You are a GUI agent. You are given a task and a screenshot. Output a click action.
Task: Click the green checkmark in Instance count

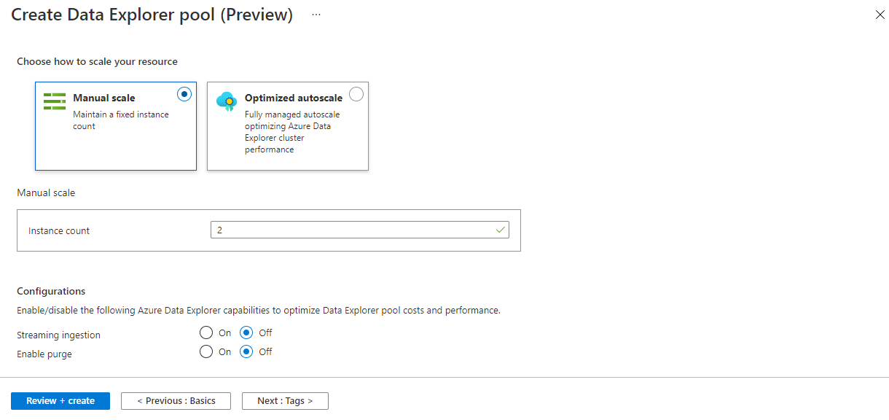(x=501, y=230)
